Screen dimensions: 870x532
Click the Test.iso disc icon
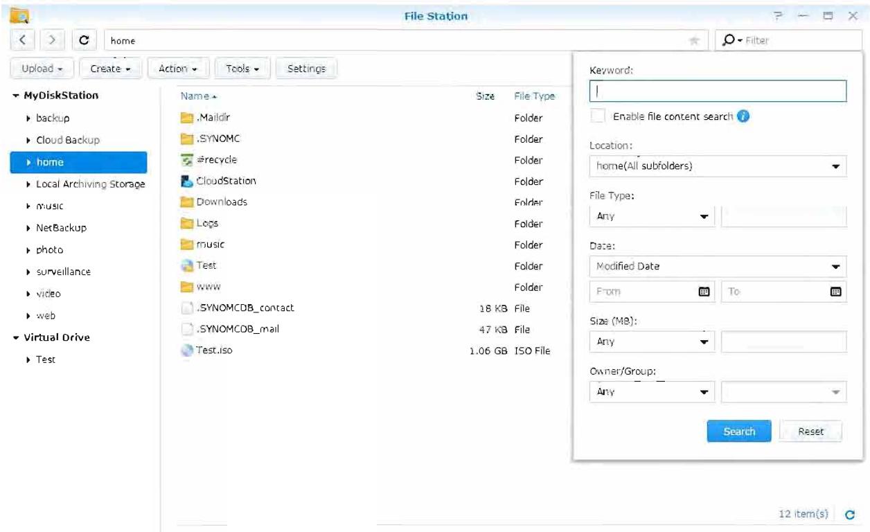point(186,351)
